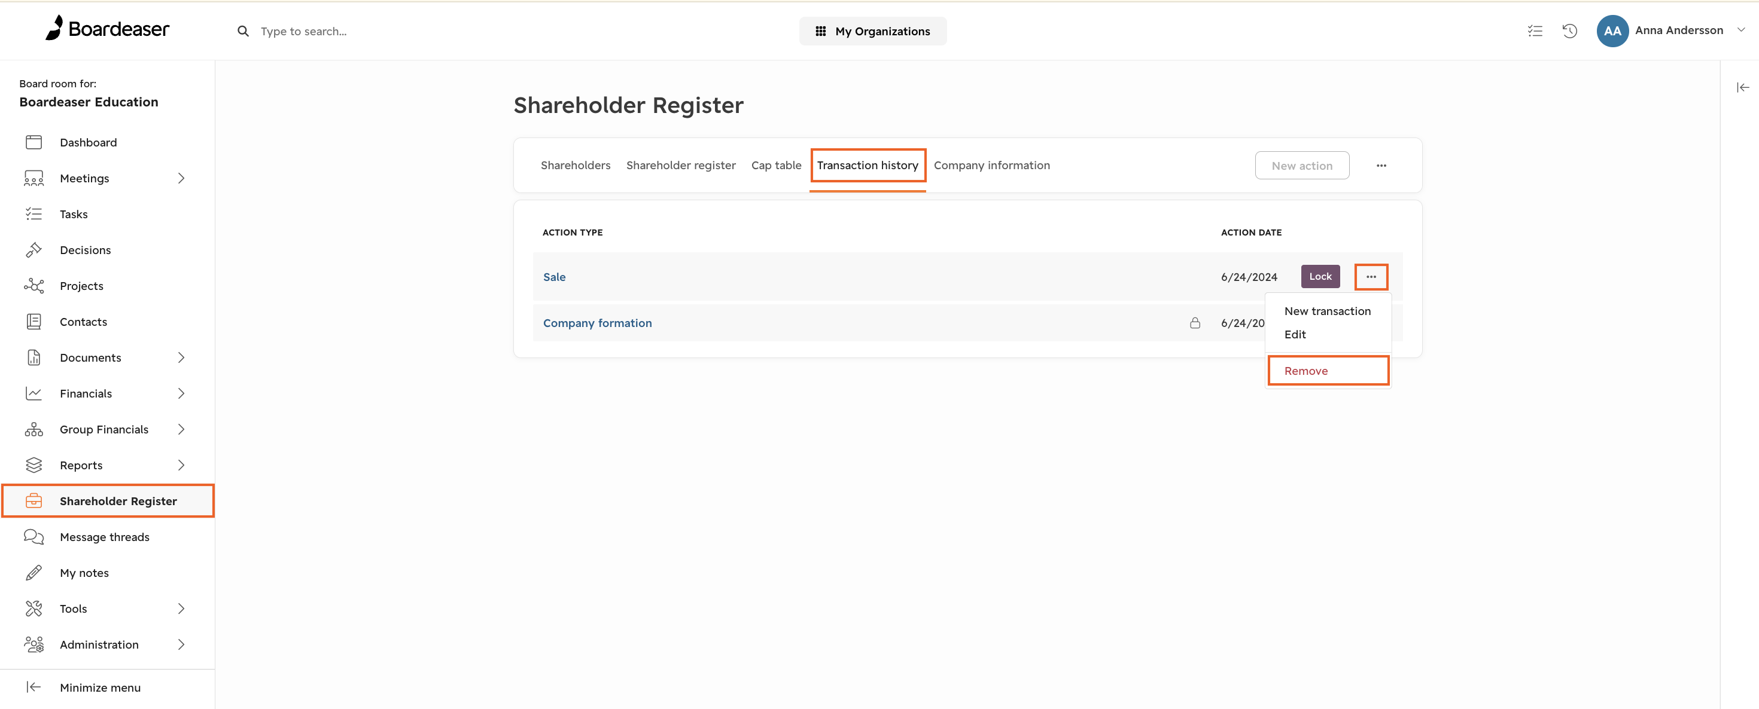
Task: Click the Meetings sidebar icon
Action: pos(34,178)
